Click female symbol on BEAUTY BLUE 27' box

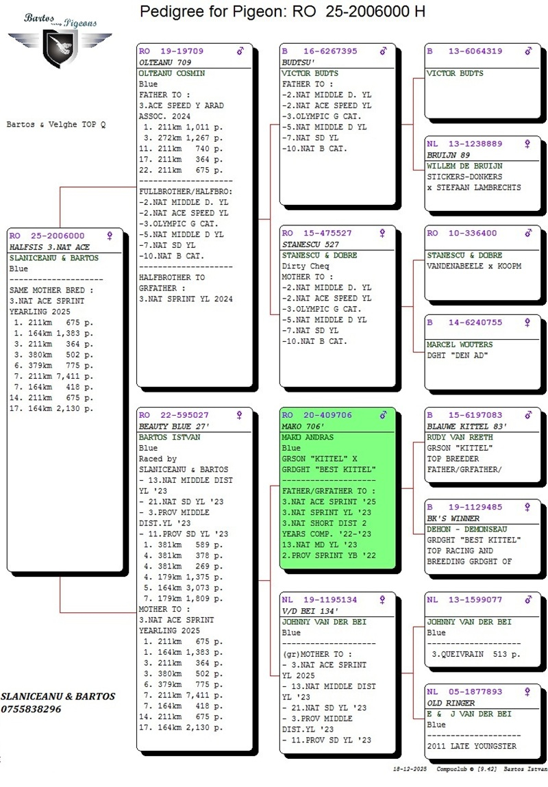coord(240,415)
